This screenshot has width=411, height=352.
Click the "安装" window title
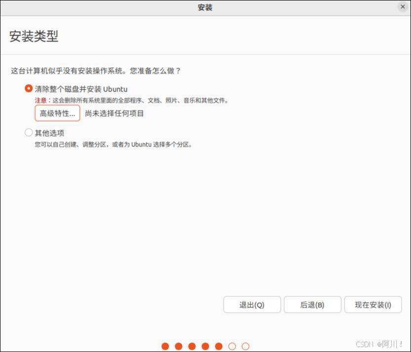click(x=205, y=7)
